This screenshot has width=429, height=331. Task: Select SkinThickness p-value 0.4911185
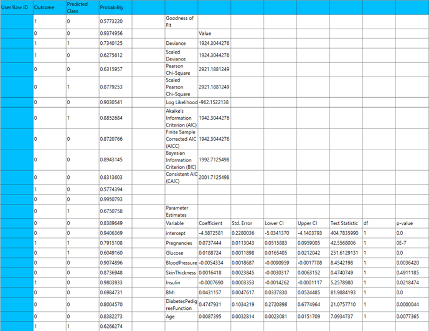(x=412, y=272)
